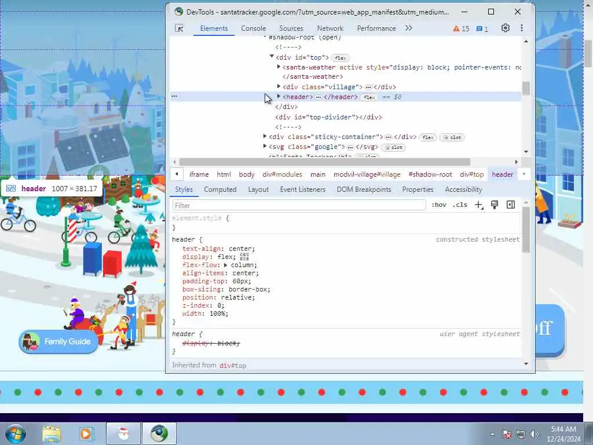Click the volume speaker tray icon
This screenshot has height=445, width=593.
tap(535, 434)
